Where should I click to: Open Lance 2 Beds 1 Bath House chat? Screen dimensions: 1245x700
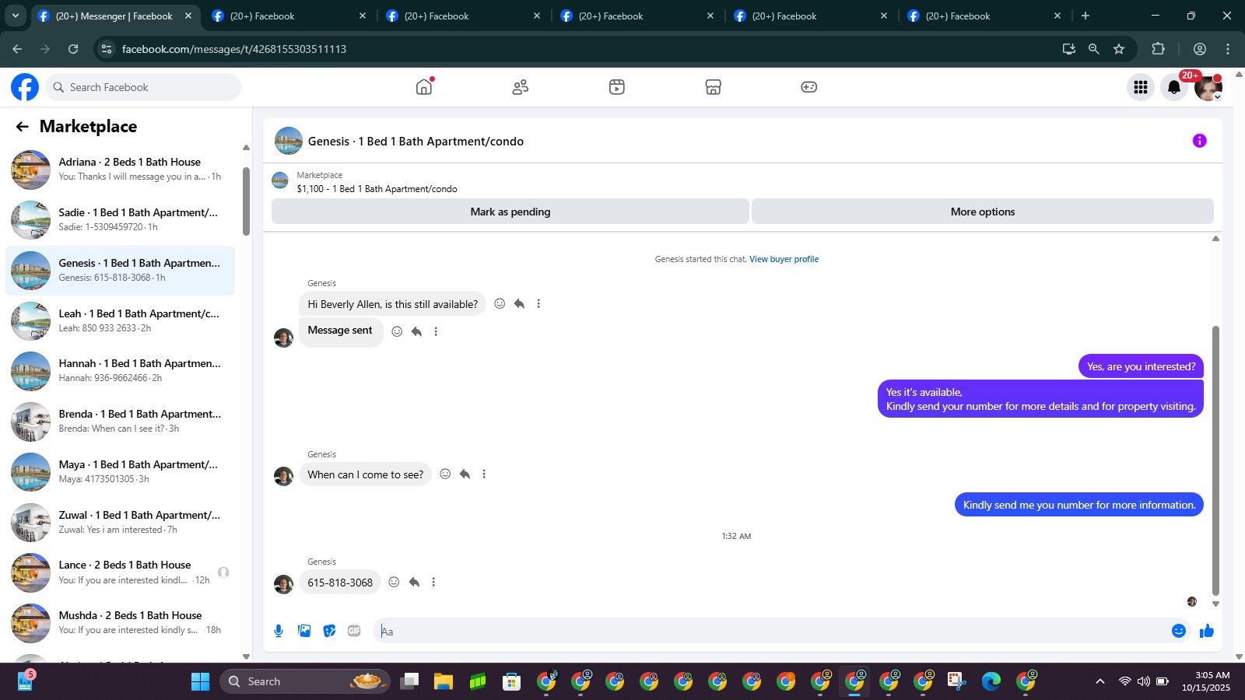pyautogui.click(x=121, y=572)
